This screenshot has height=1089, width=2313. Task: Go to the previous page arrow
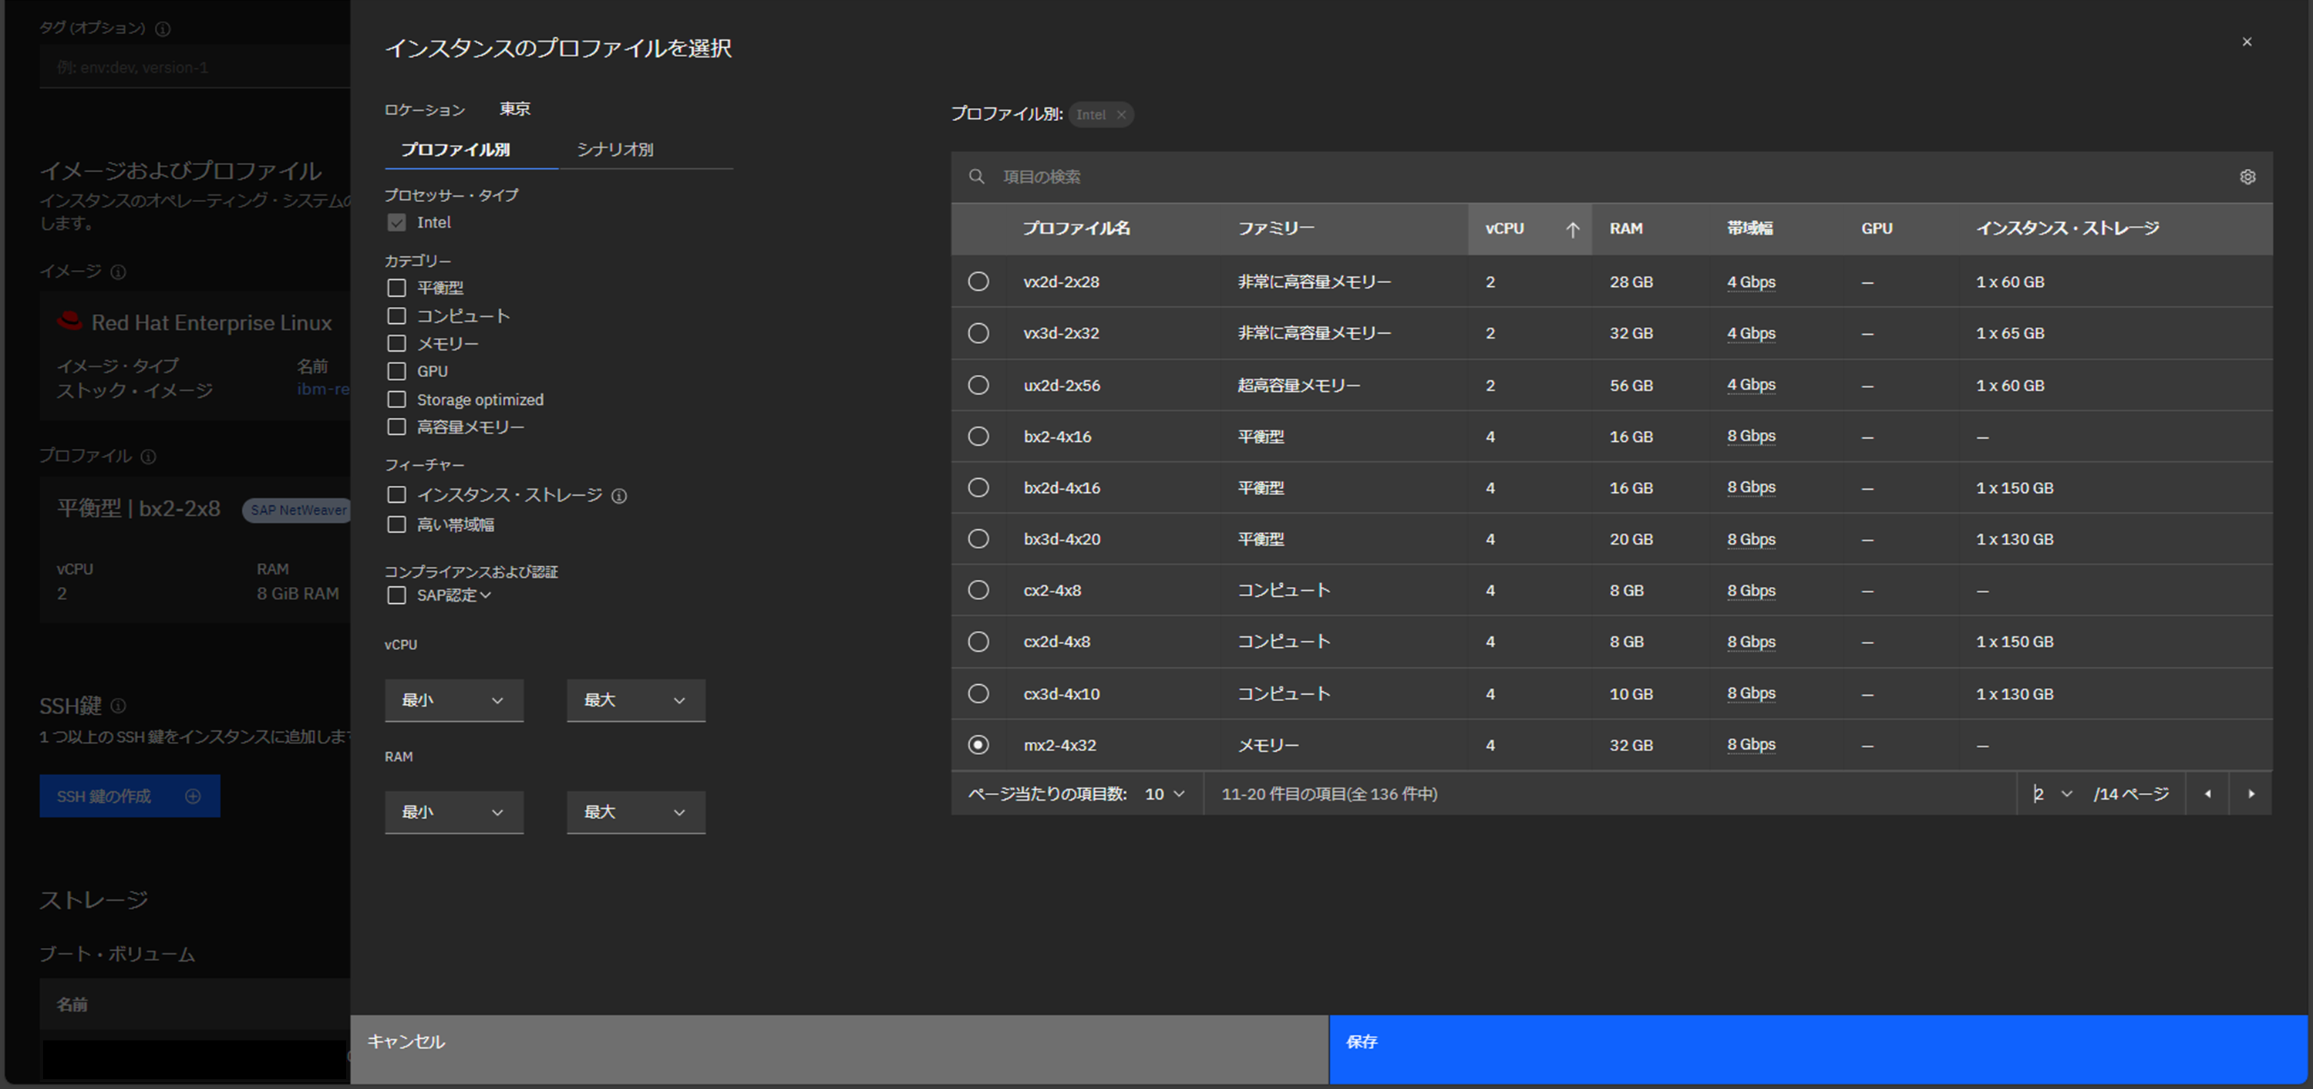tap(2207, 794)
